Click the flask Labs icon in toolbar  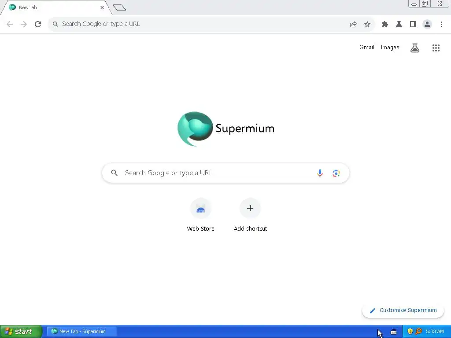click(x=399, y=25)
